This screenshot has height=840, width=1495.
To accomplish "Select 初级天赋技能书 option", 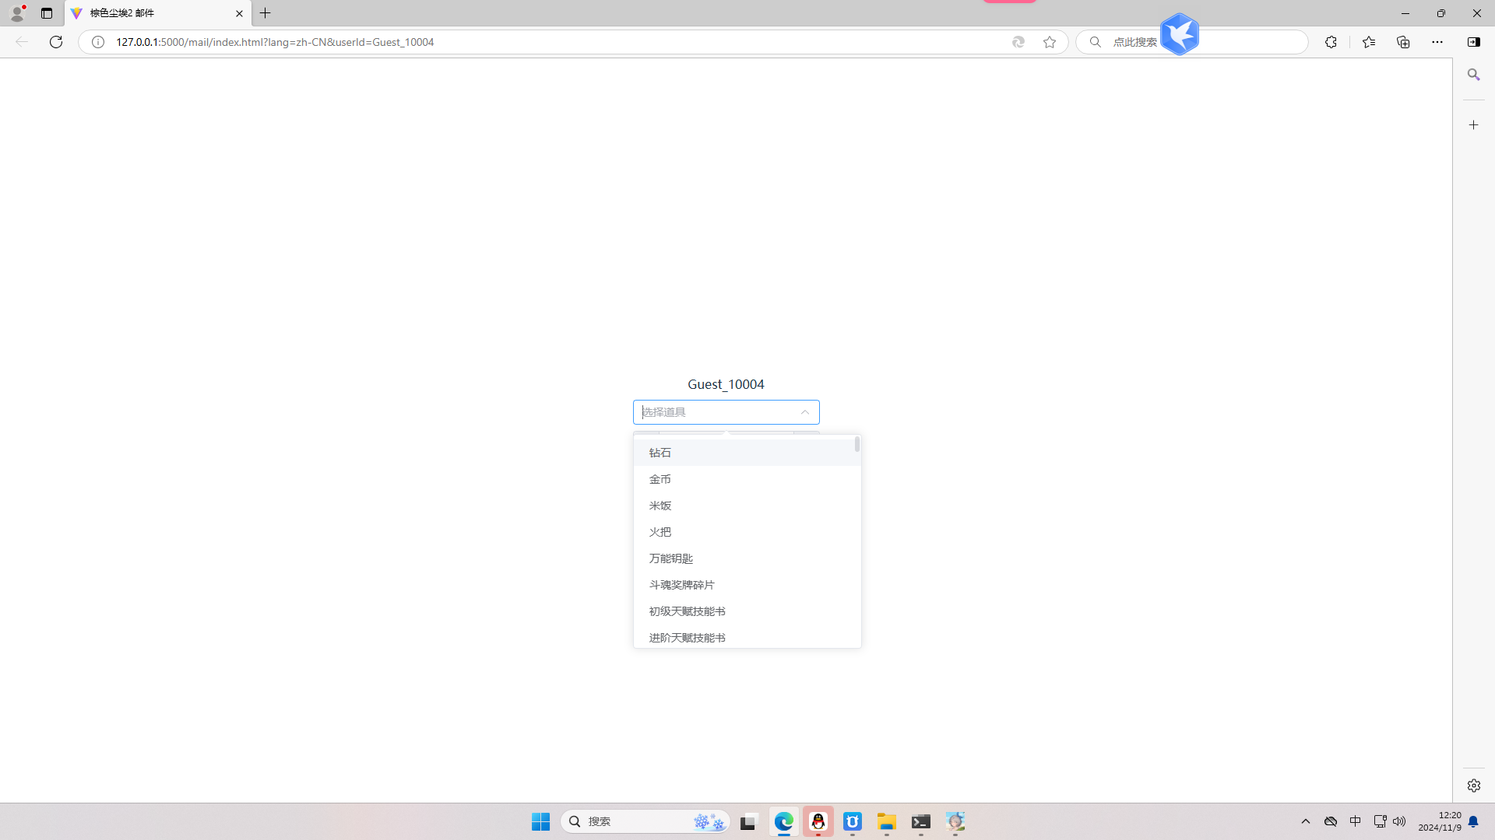I will (687, 611).
